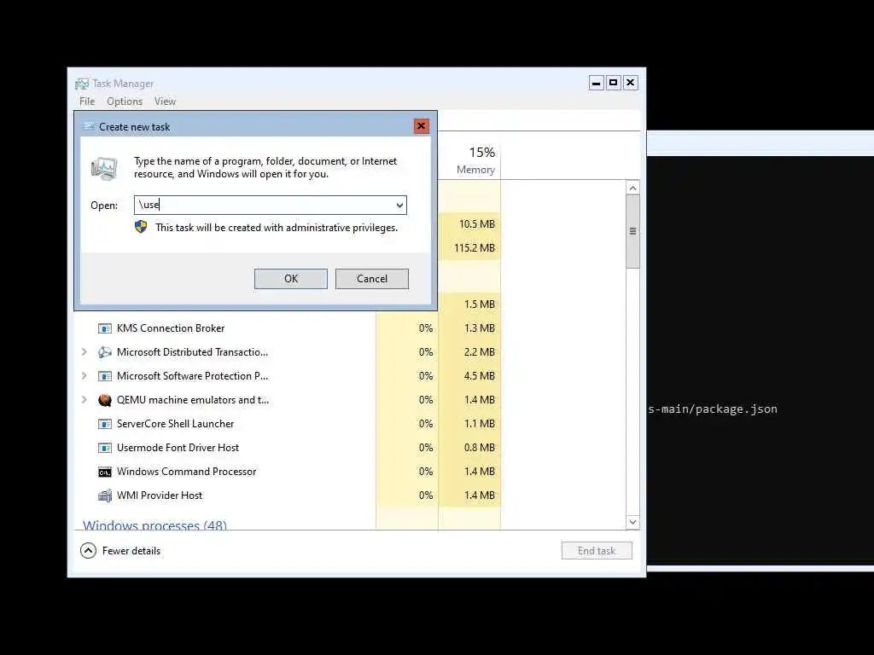
Task: Click the KMS Connection Broker process icon
Action: pyautogui.click(x=105, y=328)
